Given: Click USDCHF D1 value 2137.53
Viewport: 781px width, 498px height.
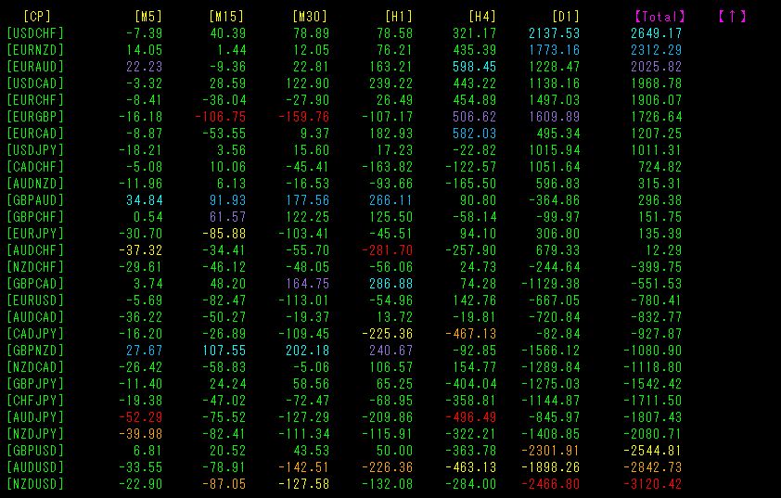Looking at the screenshot, I should click(555, 33).
